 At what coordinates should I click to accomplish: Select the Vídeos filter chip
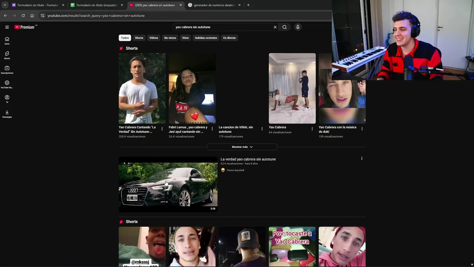(x=154, y=38)
